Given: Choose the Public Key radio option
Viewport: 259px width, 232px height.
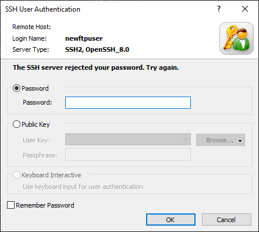Looking at the screenshot, I should [x=16, y=124].
